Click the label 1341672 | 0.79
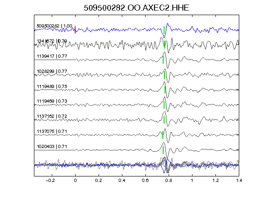Screen dimensions: 264x198 [52, 41]
